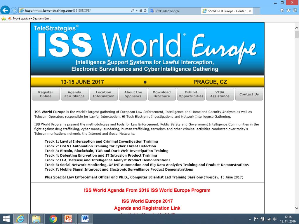Click 'Agenda and Registration Link' text
Viewport: 299px width, 224px height.
(147, 208)
